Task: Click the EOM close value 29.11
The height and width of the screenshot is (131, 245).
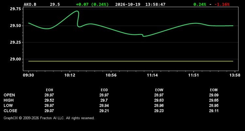Action: point(214,111)
